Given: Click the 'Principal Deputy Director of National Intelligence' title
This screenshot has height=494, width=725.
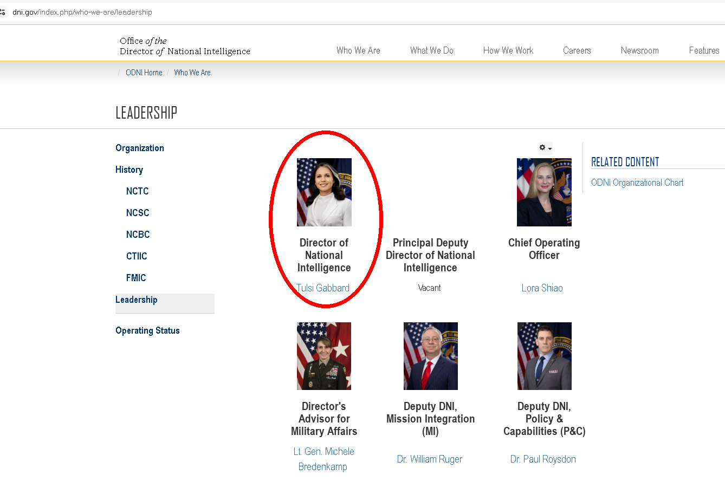Looking at the screenshot, I should pos(430,255).
